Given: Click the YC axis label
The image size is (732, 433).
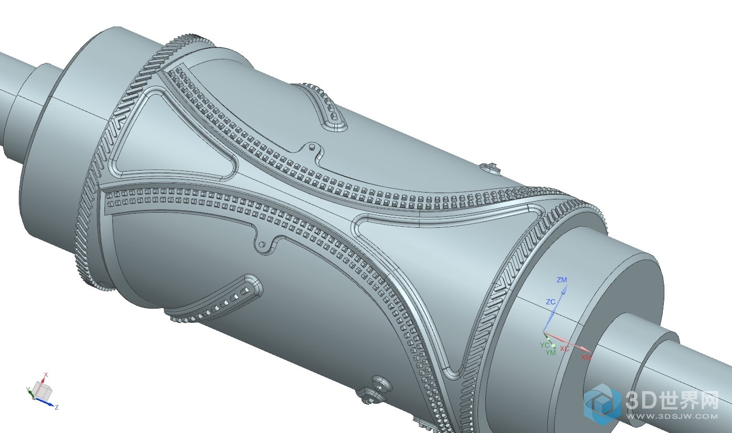Looking at the screenshot, I should (545, 345).
